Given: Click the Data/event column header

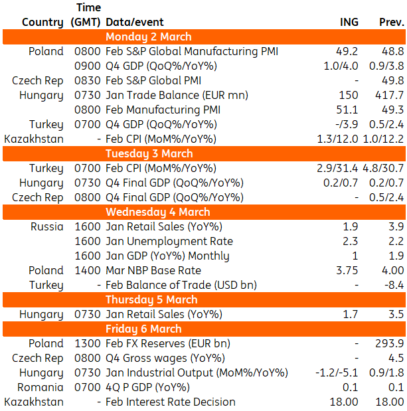Looking at the screenshot, I should (134, 22).
